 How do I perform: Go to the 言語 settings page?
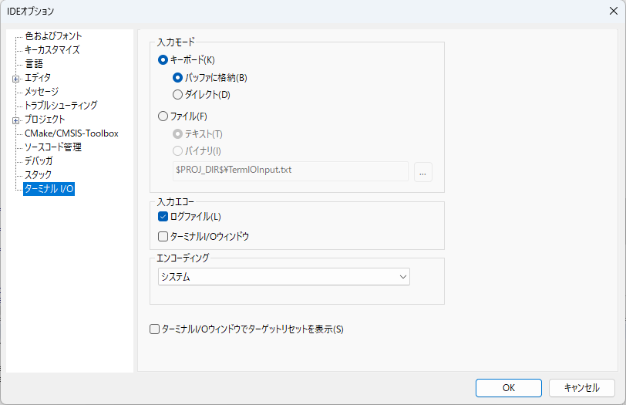[x=34, y=64]
